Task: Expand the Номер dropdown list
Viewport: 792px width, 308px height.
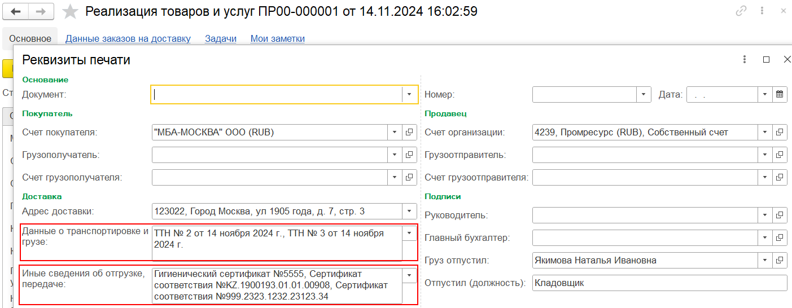Action: pos(644,95)
